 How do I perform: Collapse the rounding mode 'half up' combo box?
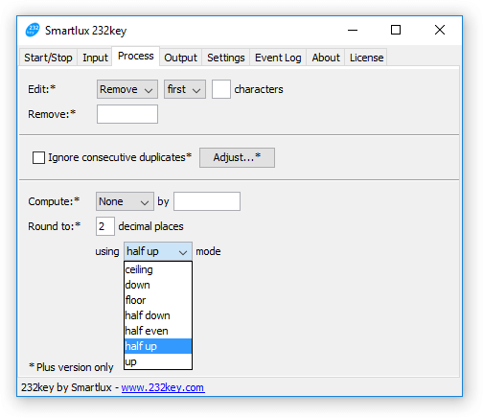(x=158, y=251)
